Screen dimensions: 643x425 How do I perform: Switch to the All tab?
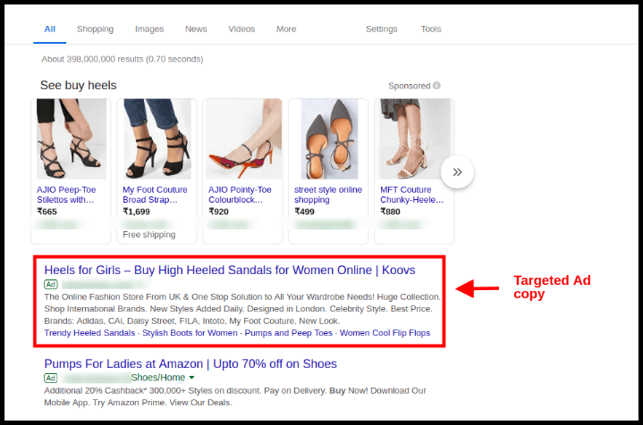point(49,29)
